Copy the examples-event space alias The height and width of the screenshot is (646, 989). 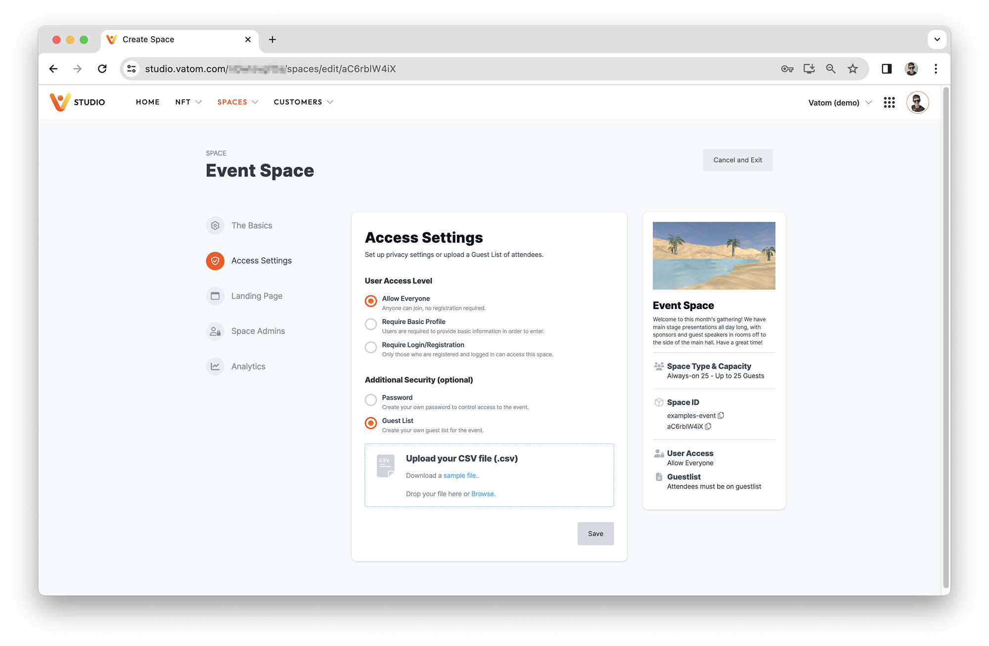721,416
